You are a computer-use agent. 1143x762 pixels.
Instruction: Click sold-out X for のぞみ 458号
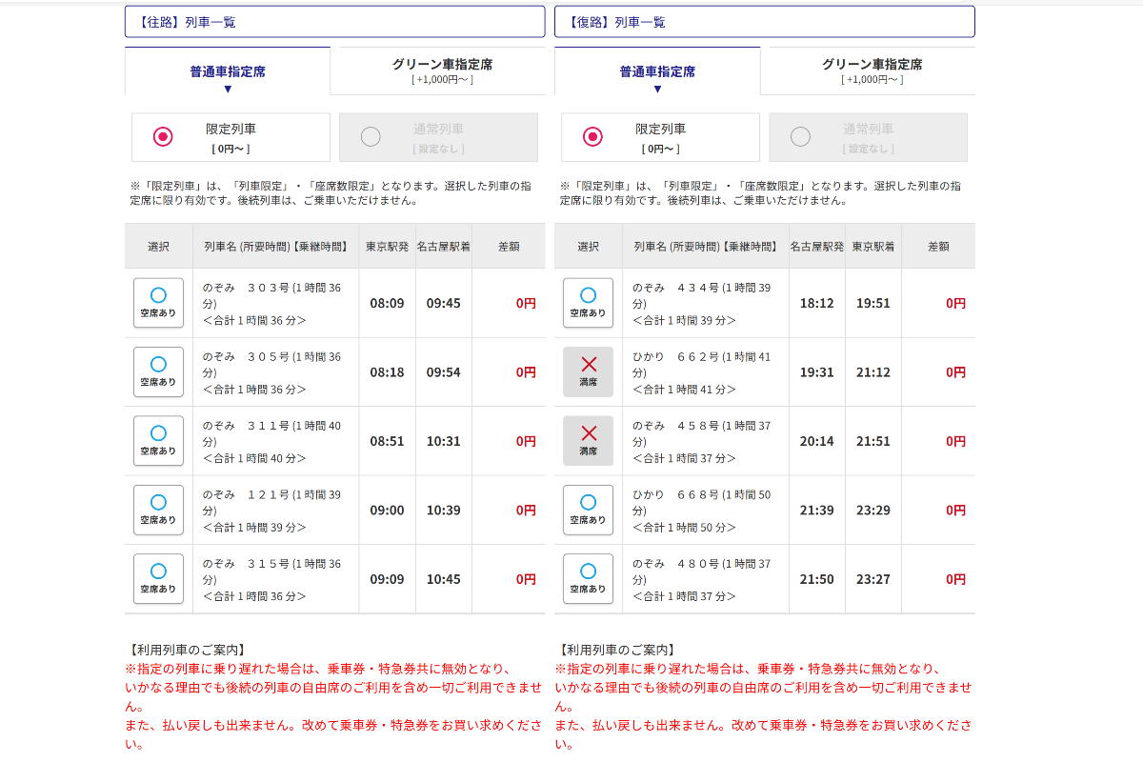588,441
